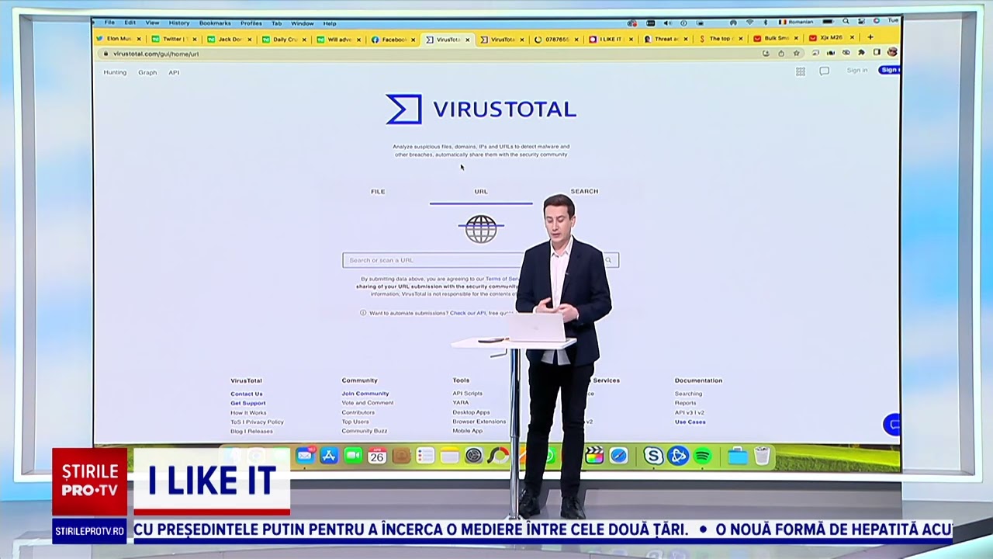
Task: Open the Get Support footer link
Action: (248, 403)
